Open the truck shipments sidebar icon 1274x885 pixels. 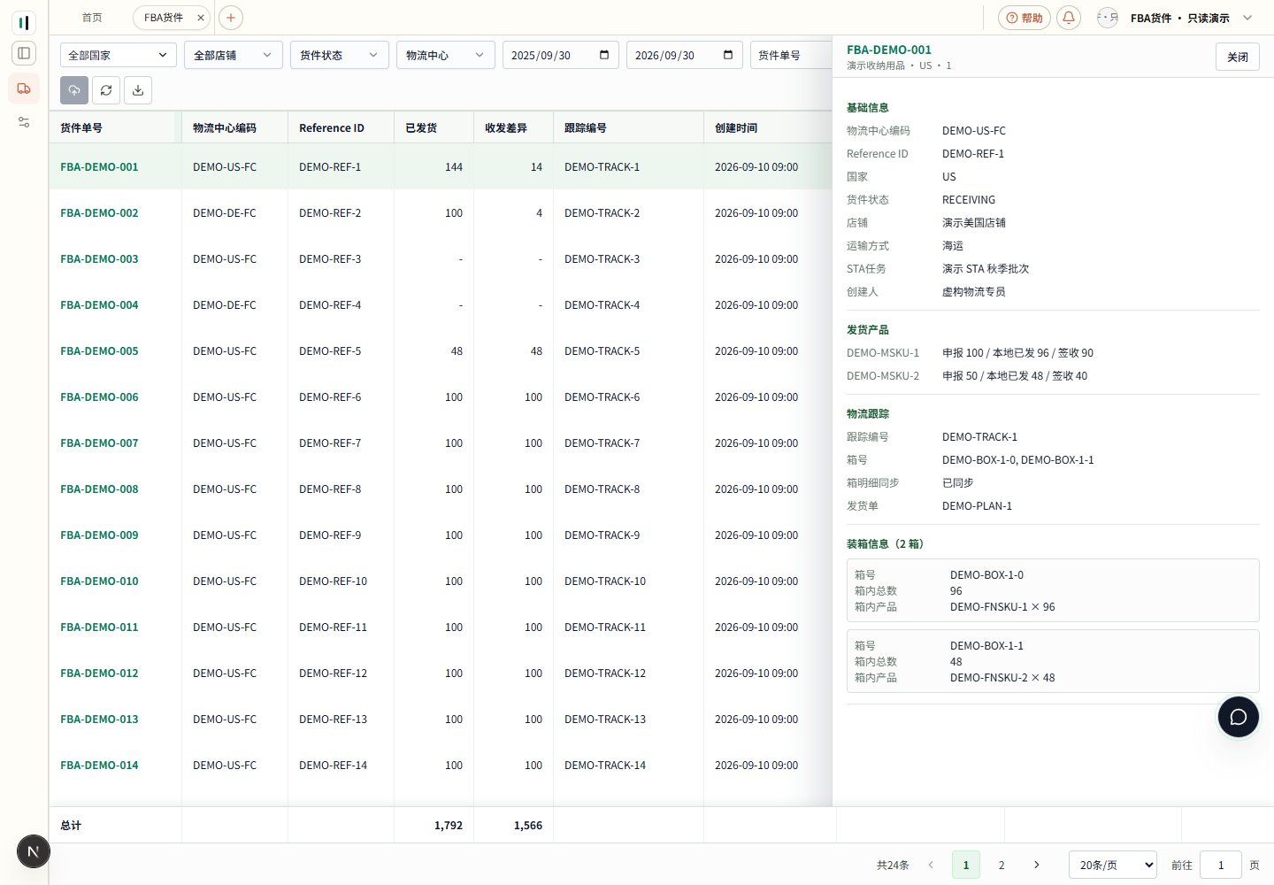[24, 88]
